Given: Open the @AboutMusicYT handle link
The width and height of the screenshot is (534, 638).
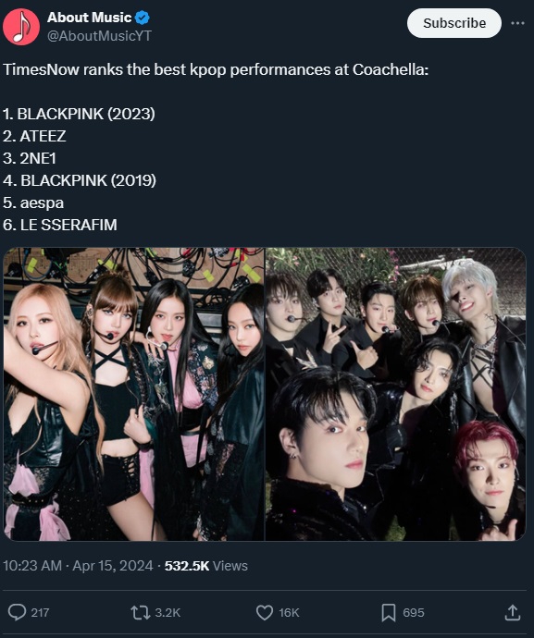Looking at the screenshot, I should (99, 36).
